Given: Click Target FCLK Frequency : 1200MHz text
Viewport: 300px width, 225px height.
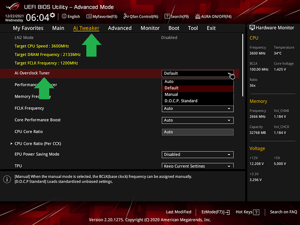Looking at the screenshot, I should pos(46,63).
